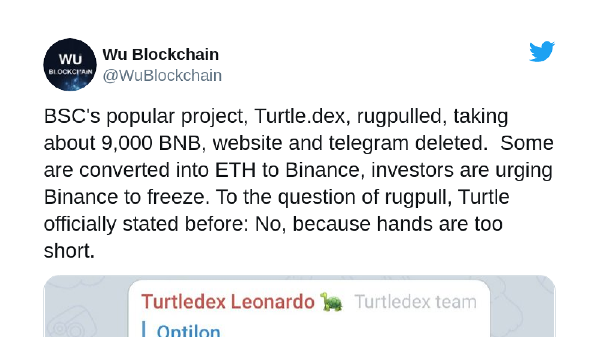Click the tweet's opening word BSC's
The width and height of the screenshot is (599, 337).
72,116
